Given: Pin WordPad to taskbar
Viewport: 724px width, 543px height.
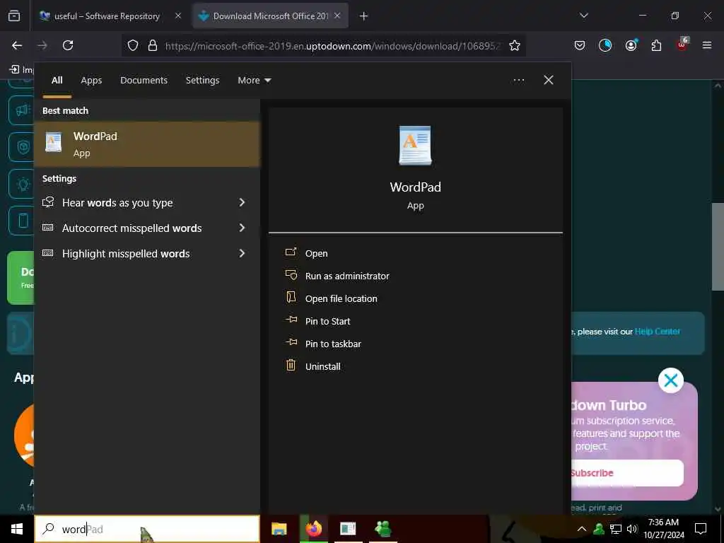Looking at the screenshot, I should click(333, 344).
